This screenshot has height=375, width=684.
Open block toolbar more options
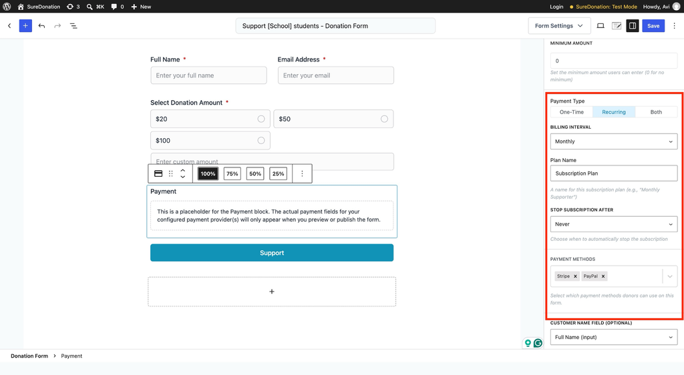[302, 173]
